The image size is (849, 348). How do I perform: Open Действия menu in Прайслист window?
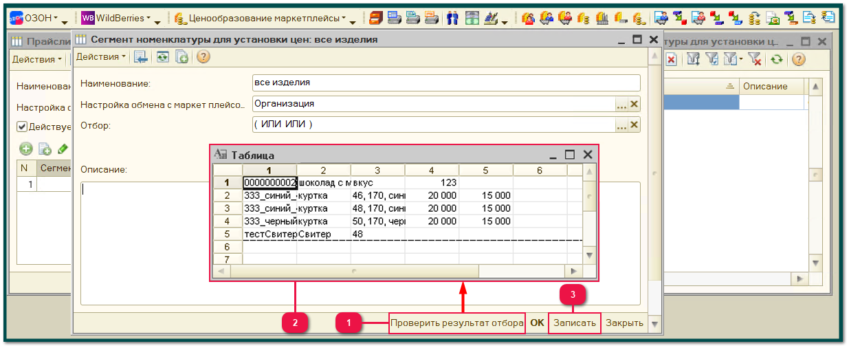click(x=36, y=59)
